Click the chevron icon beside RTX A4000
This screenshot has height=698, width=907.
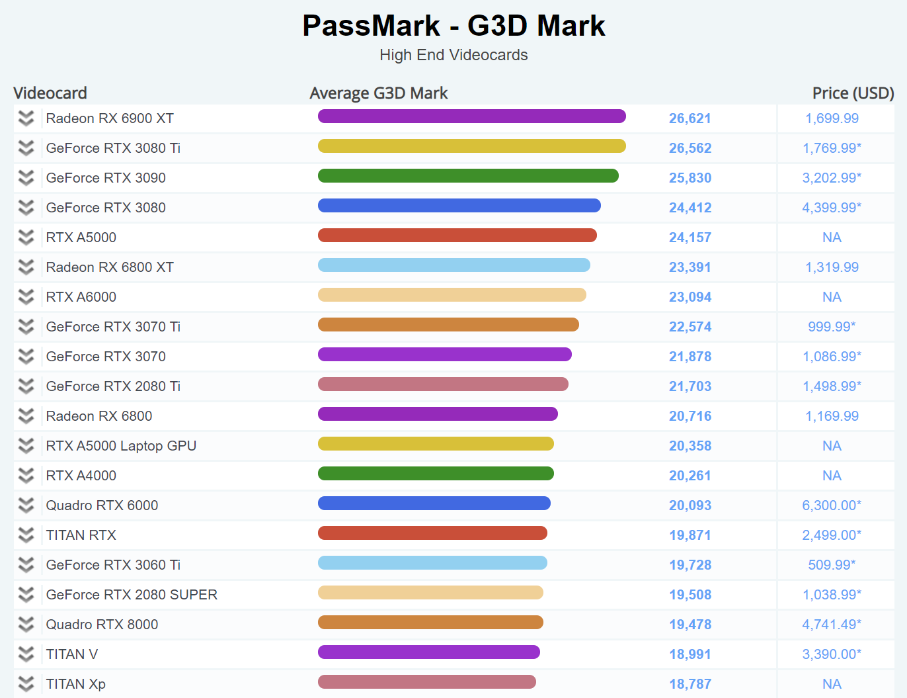(x=26, y=476)
